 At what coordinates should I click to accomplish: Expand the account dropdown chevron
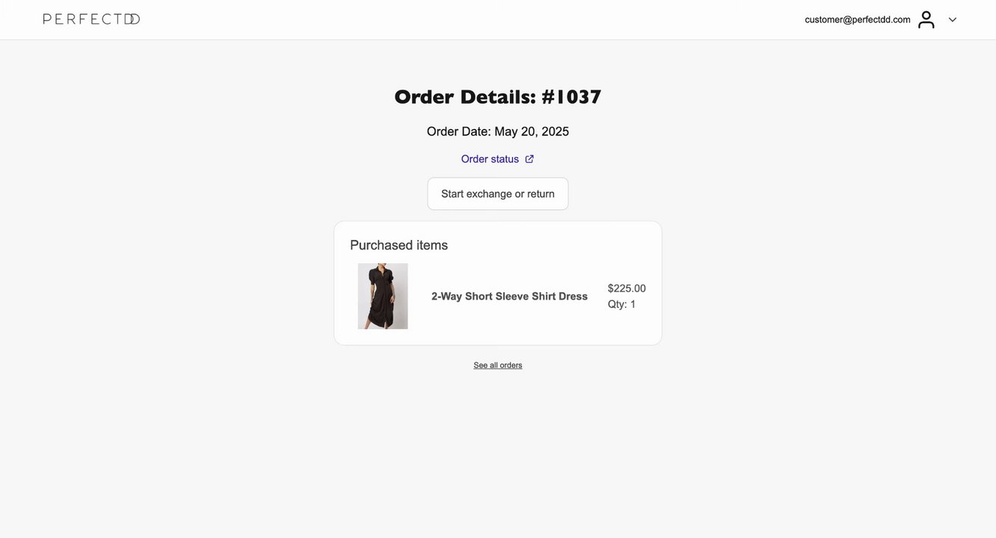[953, 20]
